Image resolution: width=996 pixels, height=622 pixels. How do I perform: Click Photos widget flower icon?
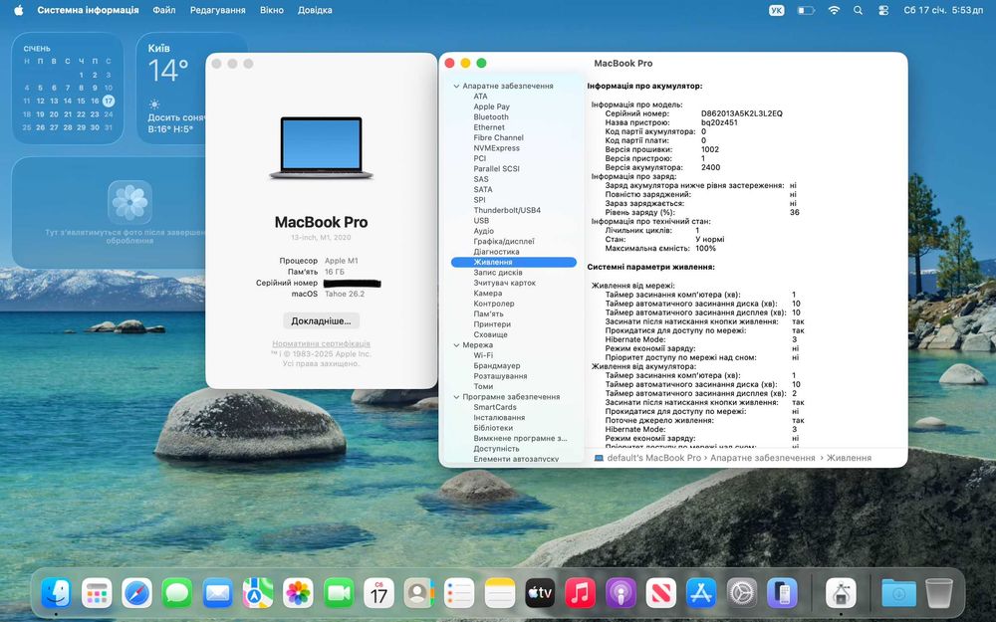129,202
